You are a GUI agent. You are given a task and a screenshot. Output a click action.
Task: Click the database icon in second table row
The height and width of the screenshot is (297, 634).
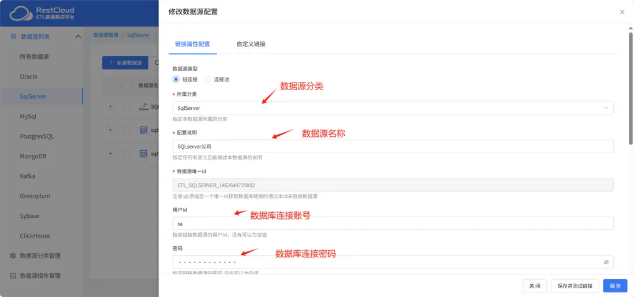144,130
